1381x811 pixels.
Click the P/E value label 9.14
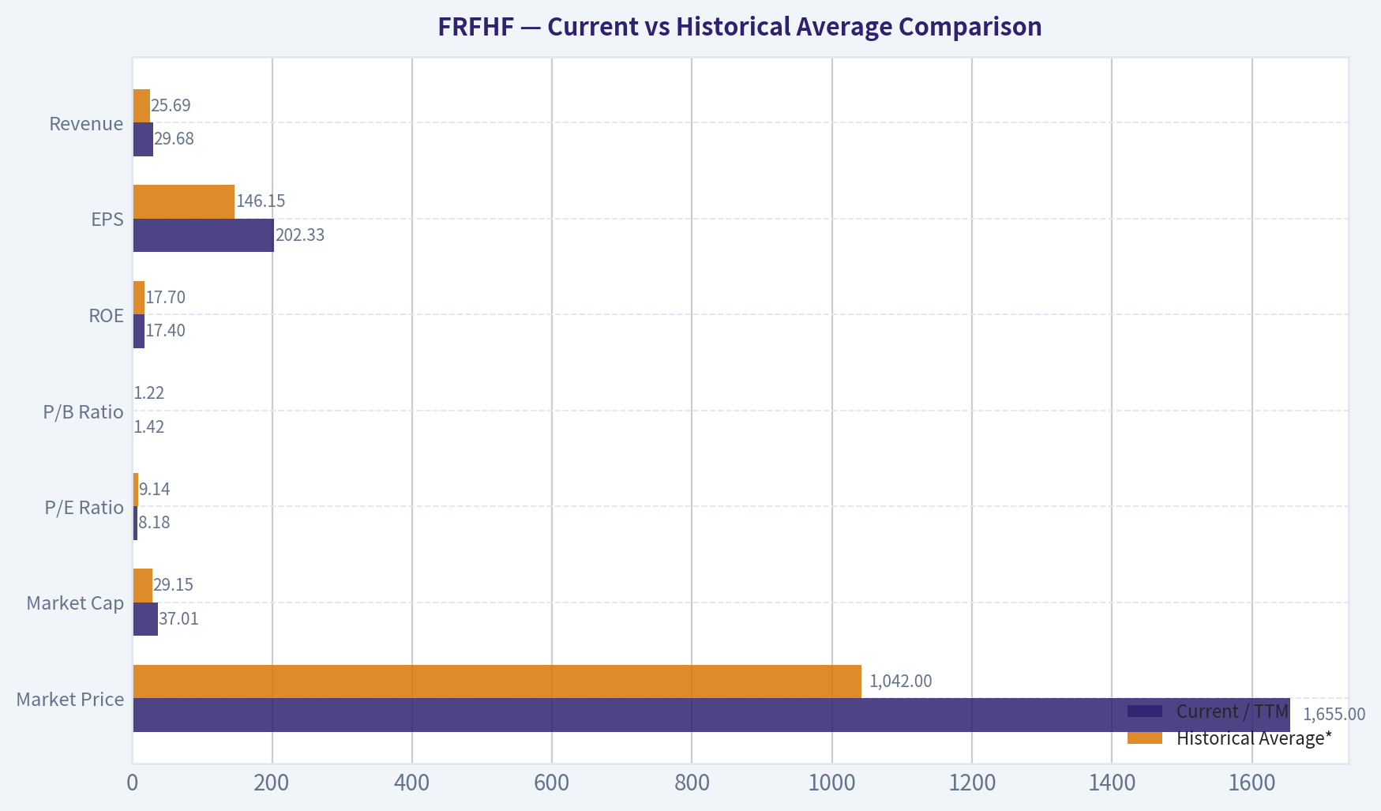[155, 490]
